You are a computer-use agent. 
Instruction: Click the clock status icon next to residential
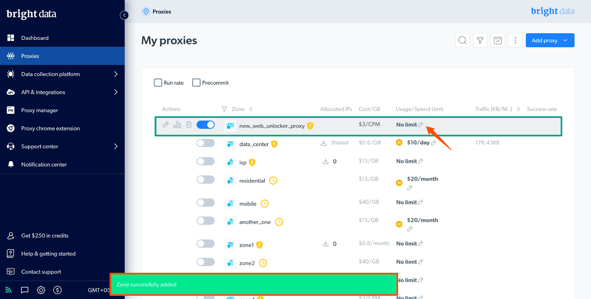click(273, 181)
